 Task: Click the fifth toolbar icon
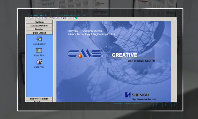pos(57,18)
